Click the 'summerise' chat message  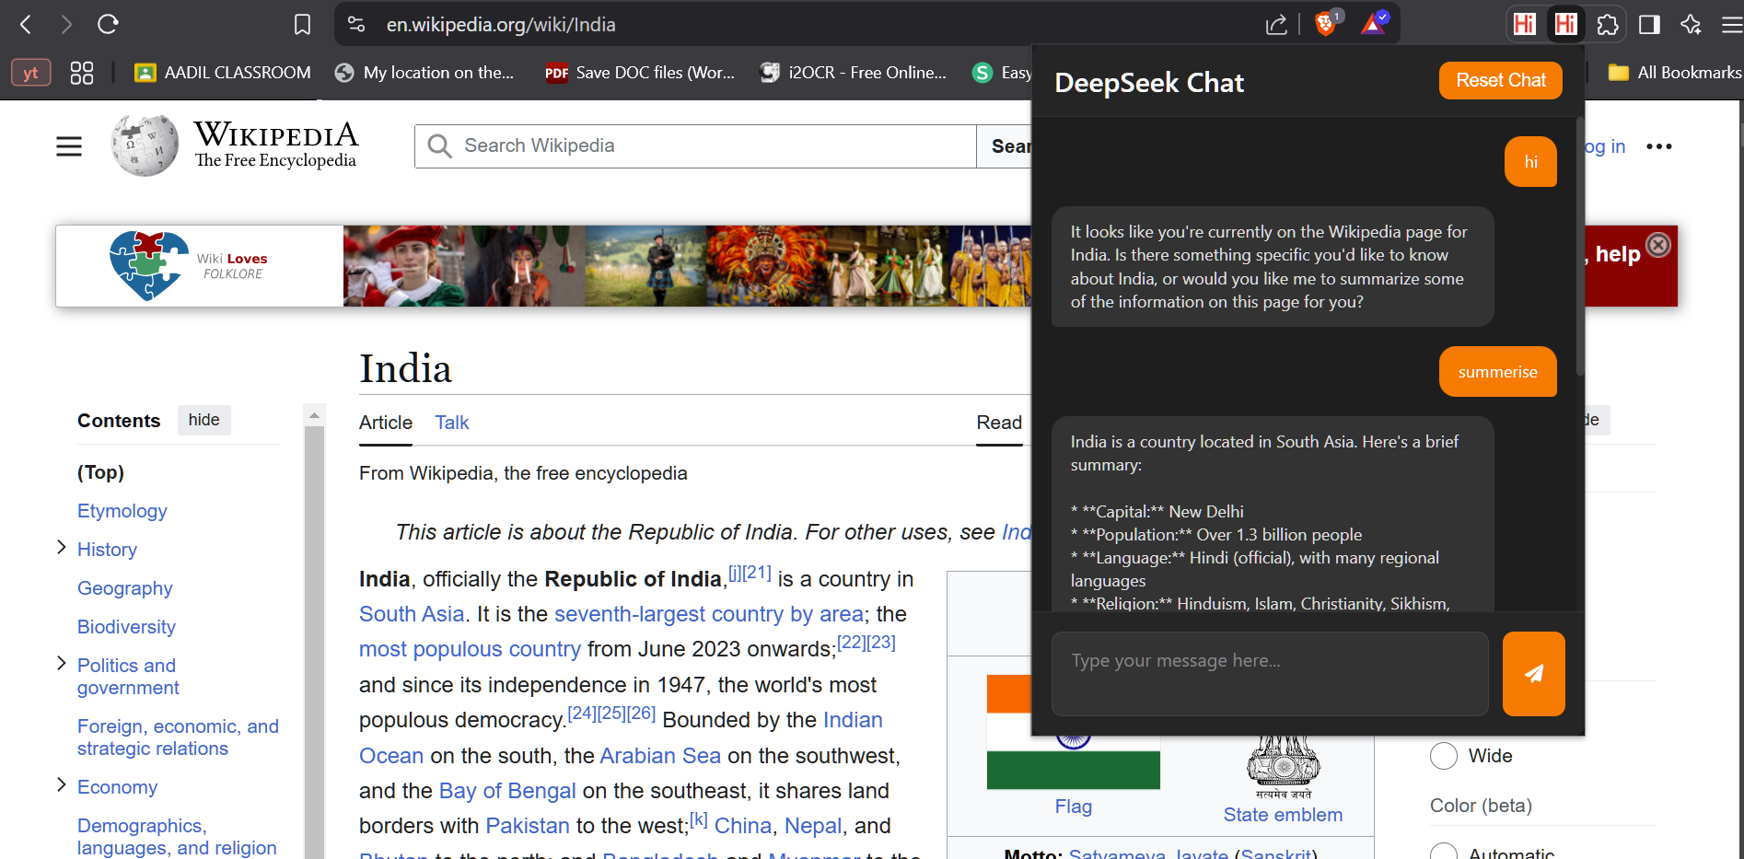click(1497, 372)
